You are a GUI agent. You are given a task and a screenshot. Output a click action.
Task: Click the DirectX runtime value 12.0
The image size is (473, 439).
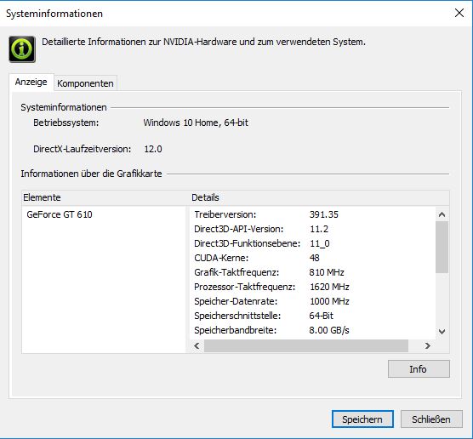tap(153, 149)
